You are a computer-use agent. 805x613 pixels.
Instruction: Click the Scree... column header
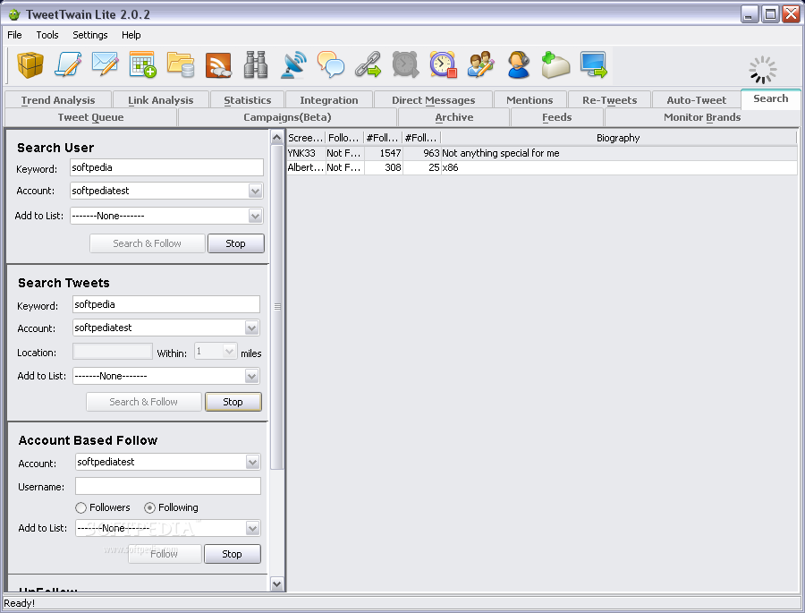(306, 138)
